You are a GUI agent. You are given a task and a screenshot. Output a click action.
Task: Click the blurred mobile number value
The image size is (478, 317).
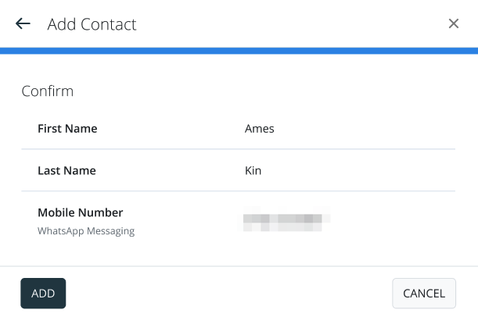286,219
